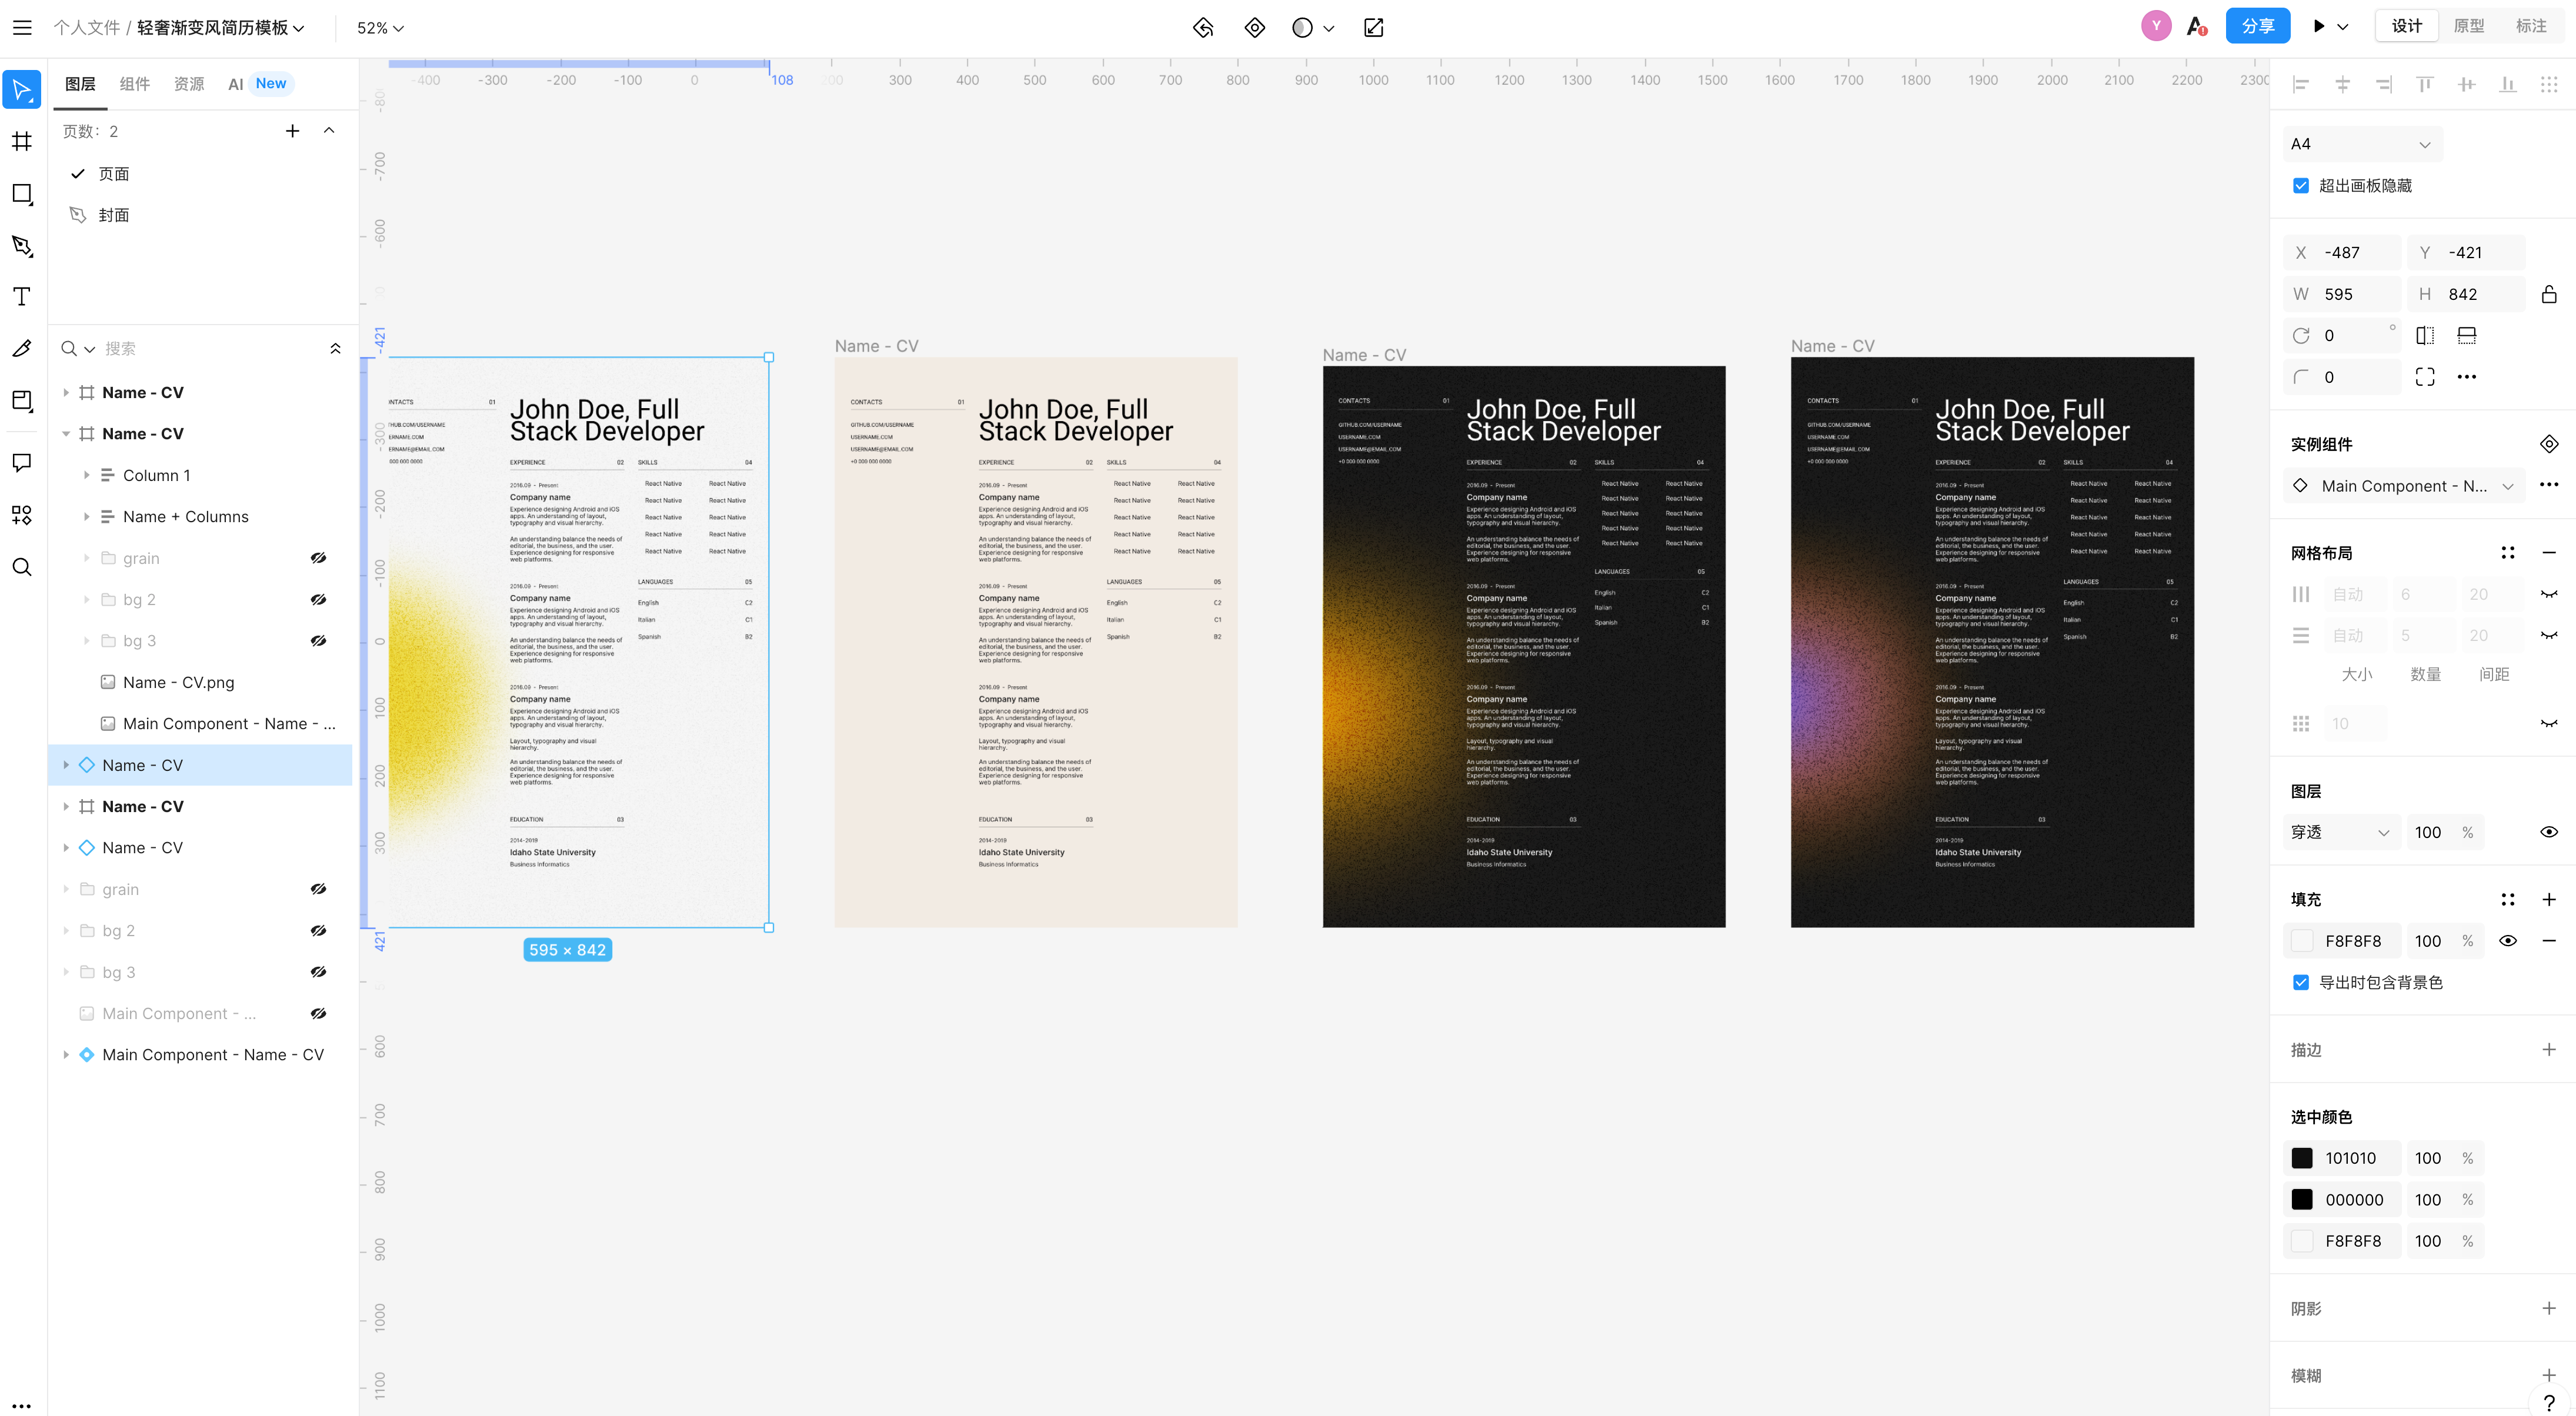Switch to the 组件 tab

pyautogui.click(x=134, y=84)
